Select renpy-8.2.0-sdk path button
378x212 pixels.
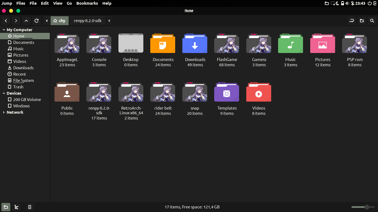click(87, 21)
